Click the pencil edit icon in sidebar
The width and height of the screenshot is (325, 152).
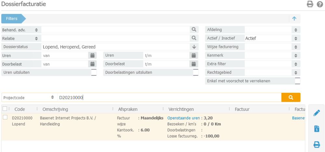317,113
